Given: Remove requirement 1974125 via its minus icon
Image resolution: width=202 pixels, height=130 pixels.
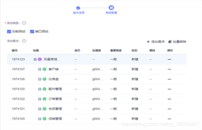Looking at the screenshot, I should coord(170,89).
